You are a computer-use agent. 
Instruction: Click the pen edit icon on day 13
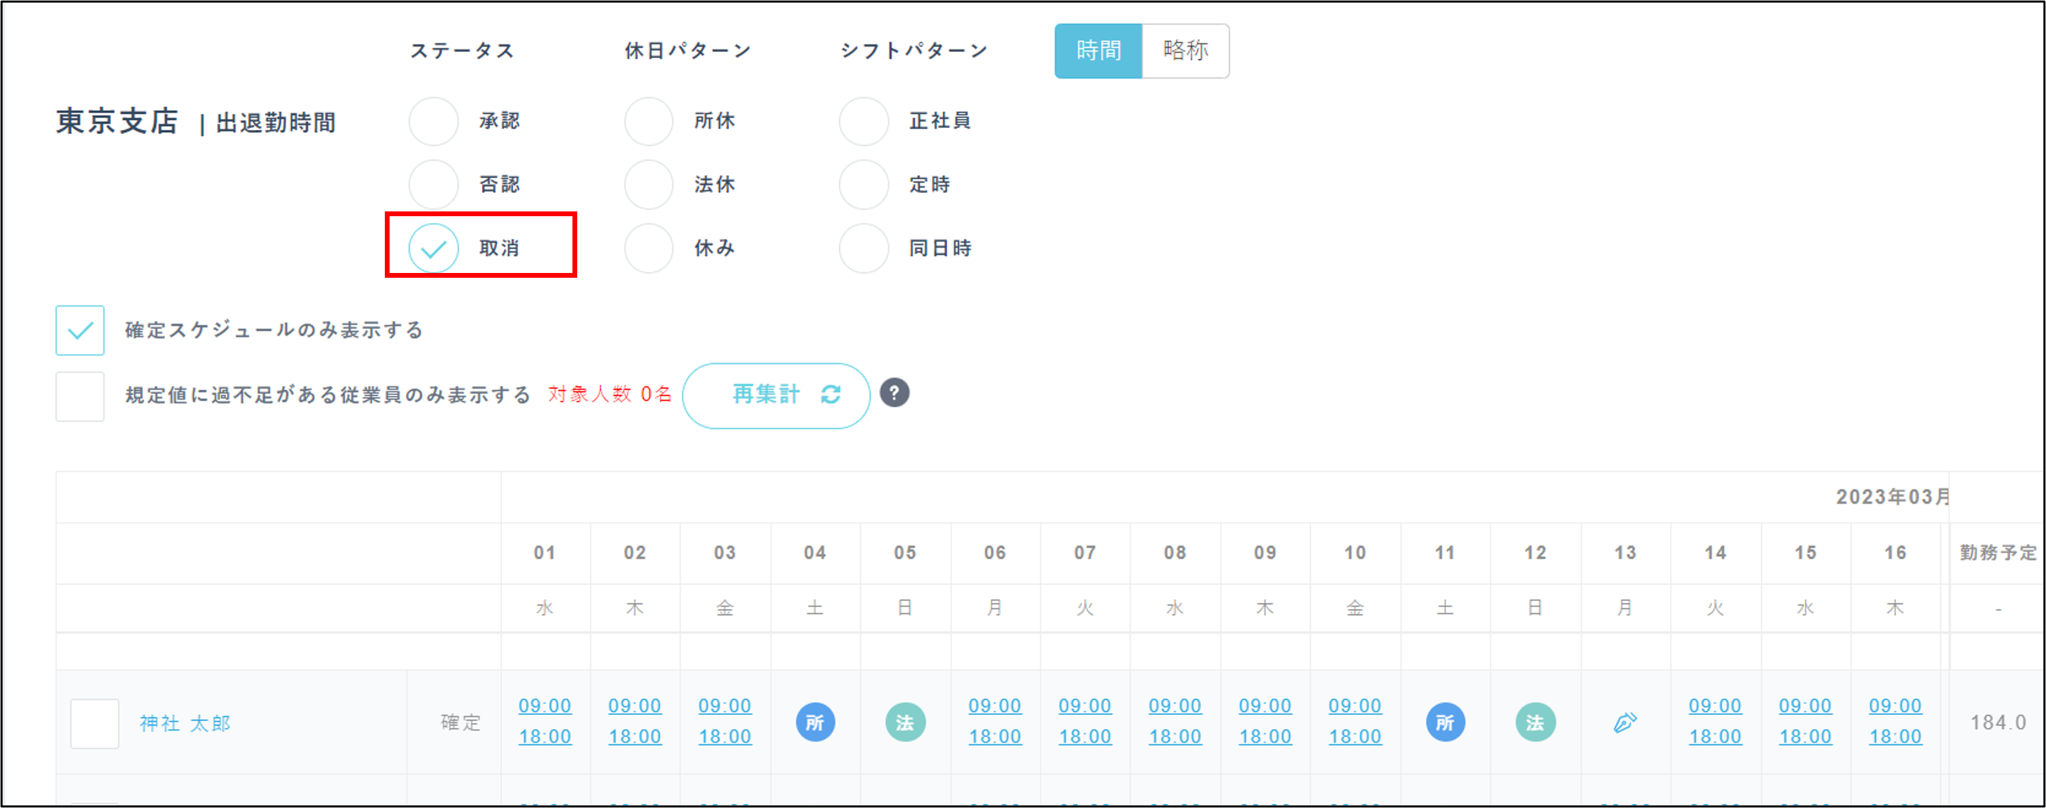click(1625, 722)
